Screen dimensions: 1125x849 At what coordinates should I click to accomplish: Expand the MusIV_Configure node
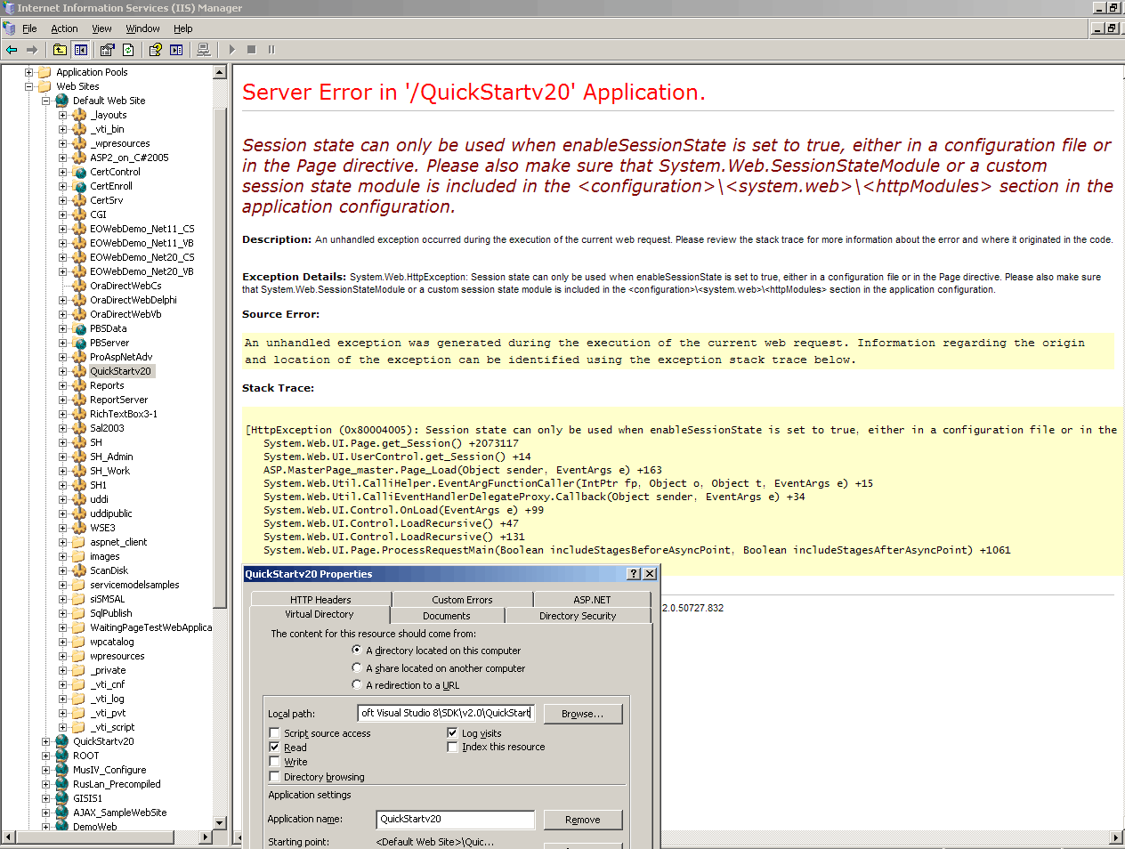(x=46, y=770)
